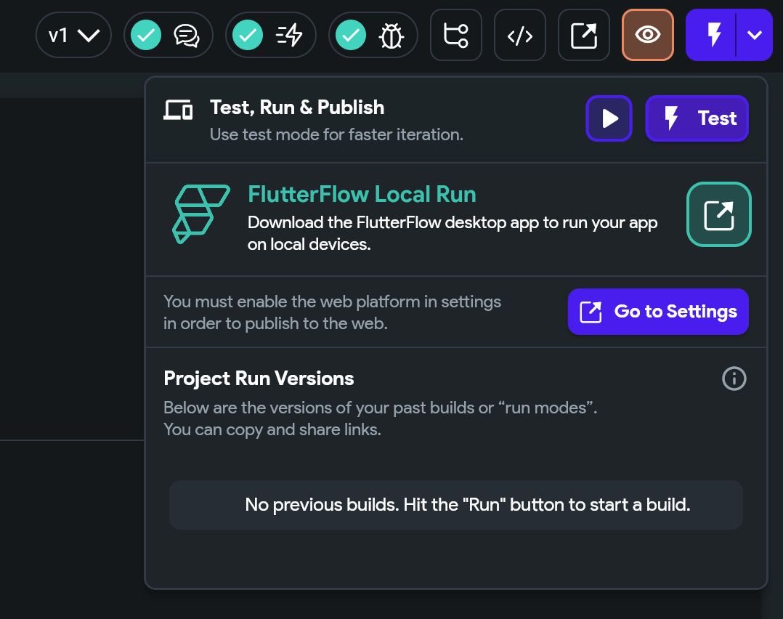783x619 pixels.
Task: Click the Test button with lightning icon
Action: click(697, 118)
